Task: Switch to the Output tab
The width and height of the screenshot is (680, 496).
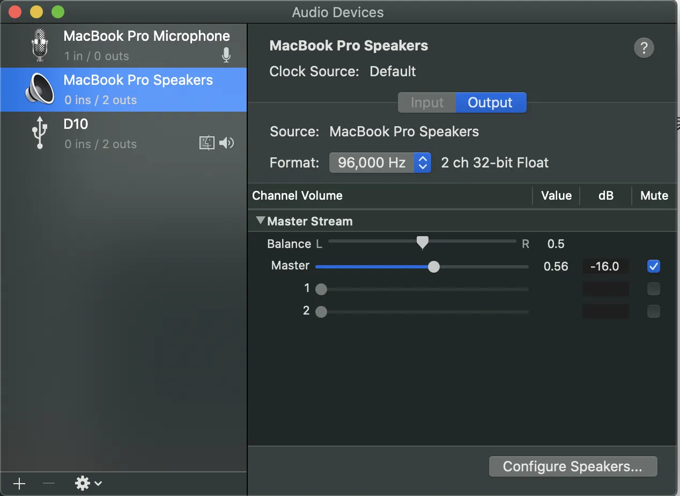Action: [x=490, y=103]
